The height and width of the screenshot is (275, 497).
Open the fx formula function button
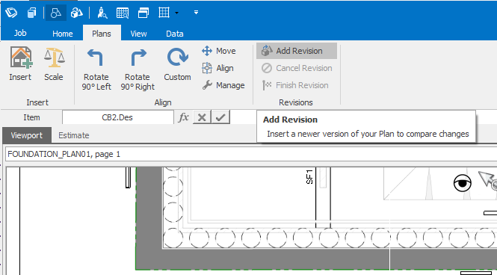point(184,117)
